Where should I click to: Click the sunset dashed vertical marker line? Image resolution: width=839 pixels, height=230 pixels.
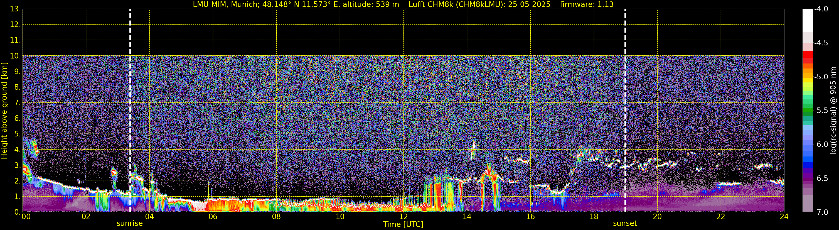tap(625, 111)
